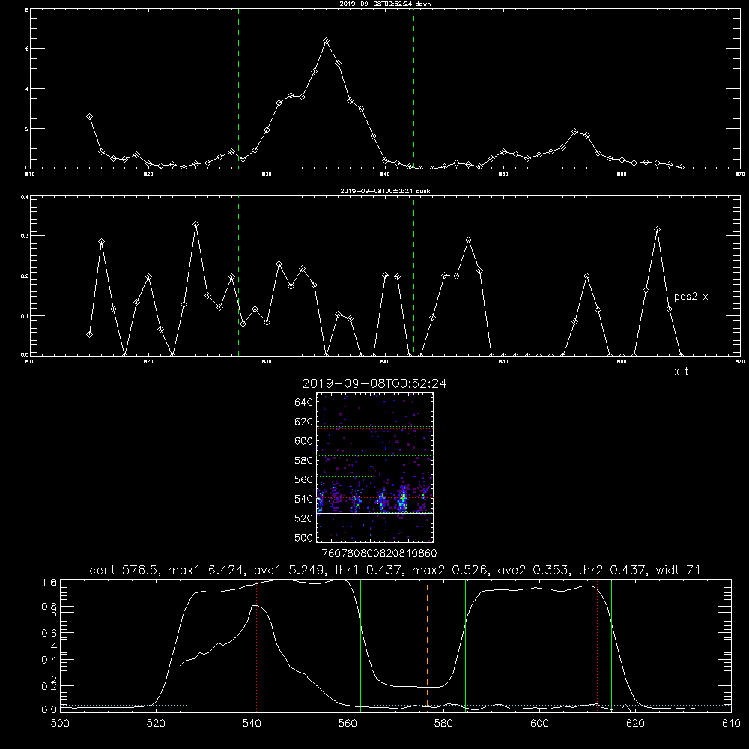Click the '580' x-axis label of bottom plot
This screenshot has width=749, height=749.
443,724
